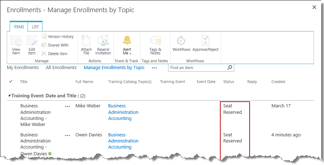Click the 4 minutes ago created text
Viewport: 324px width, 165px height.
click(286, 135)
